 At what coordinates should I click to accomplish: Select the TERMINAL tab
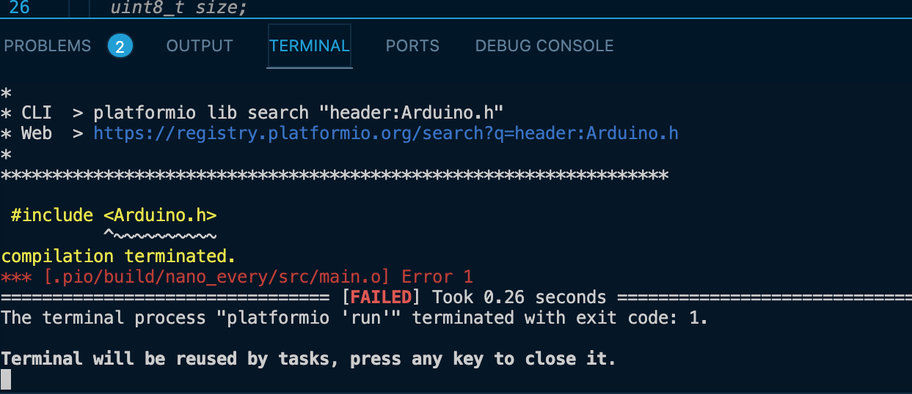310,45
